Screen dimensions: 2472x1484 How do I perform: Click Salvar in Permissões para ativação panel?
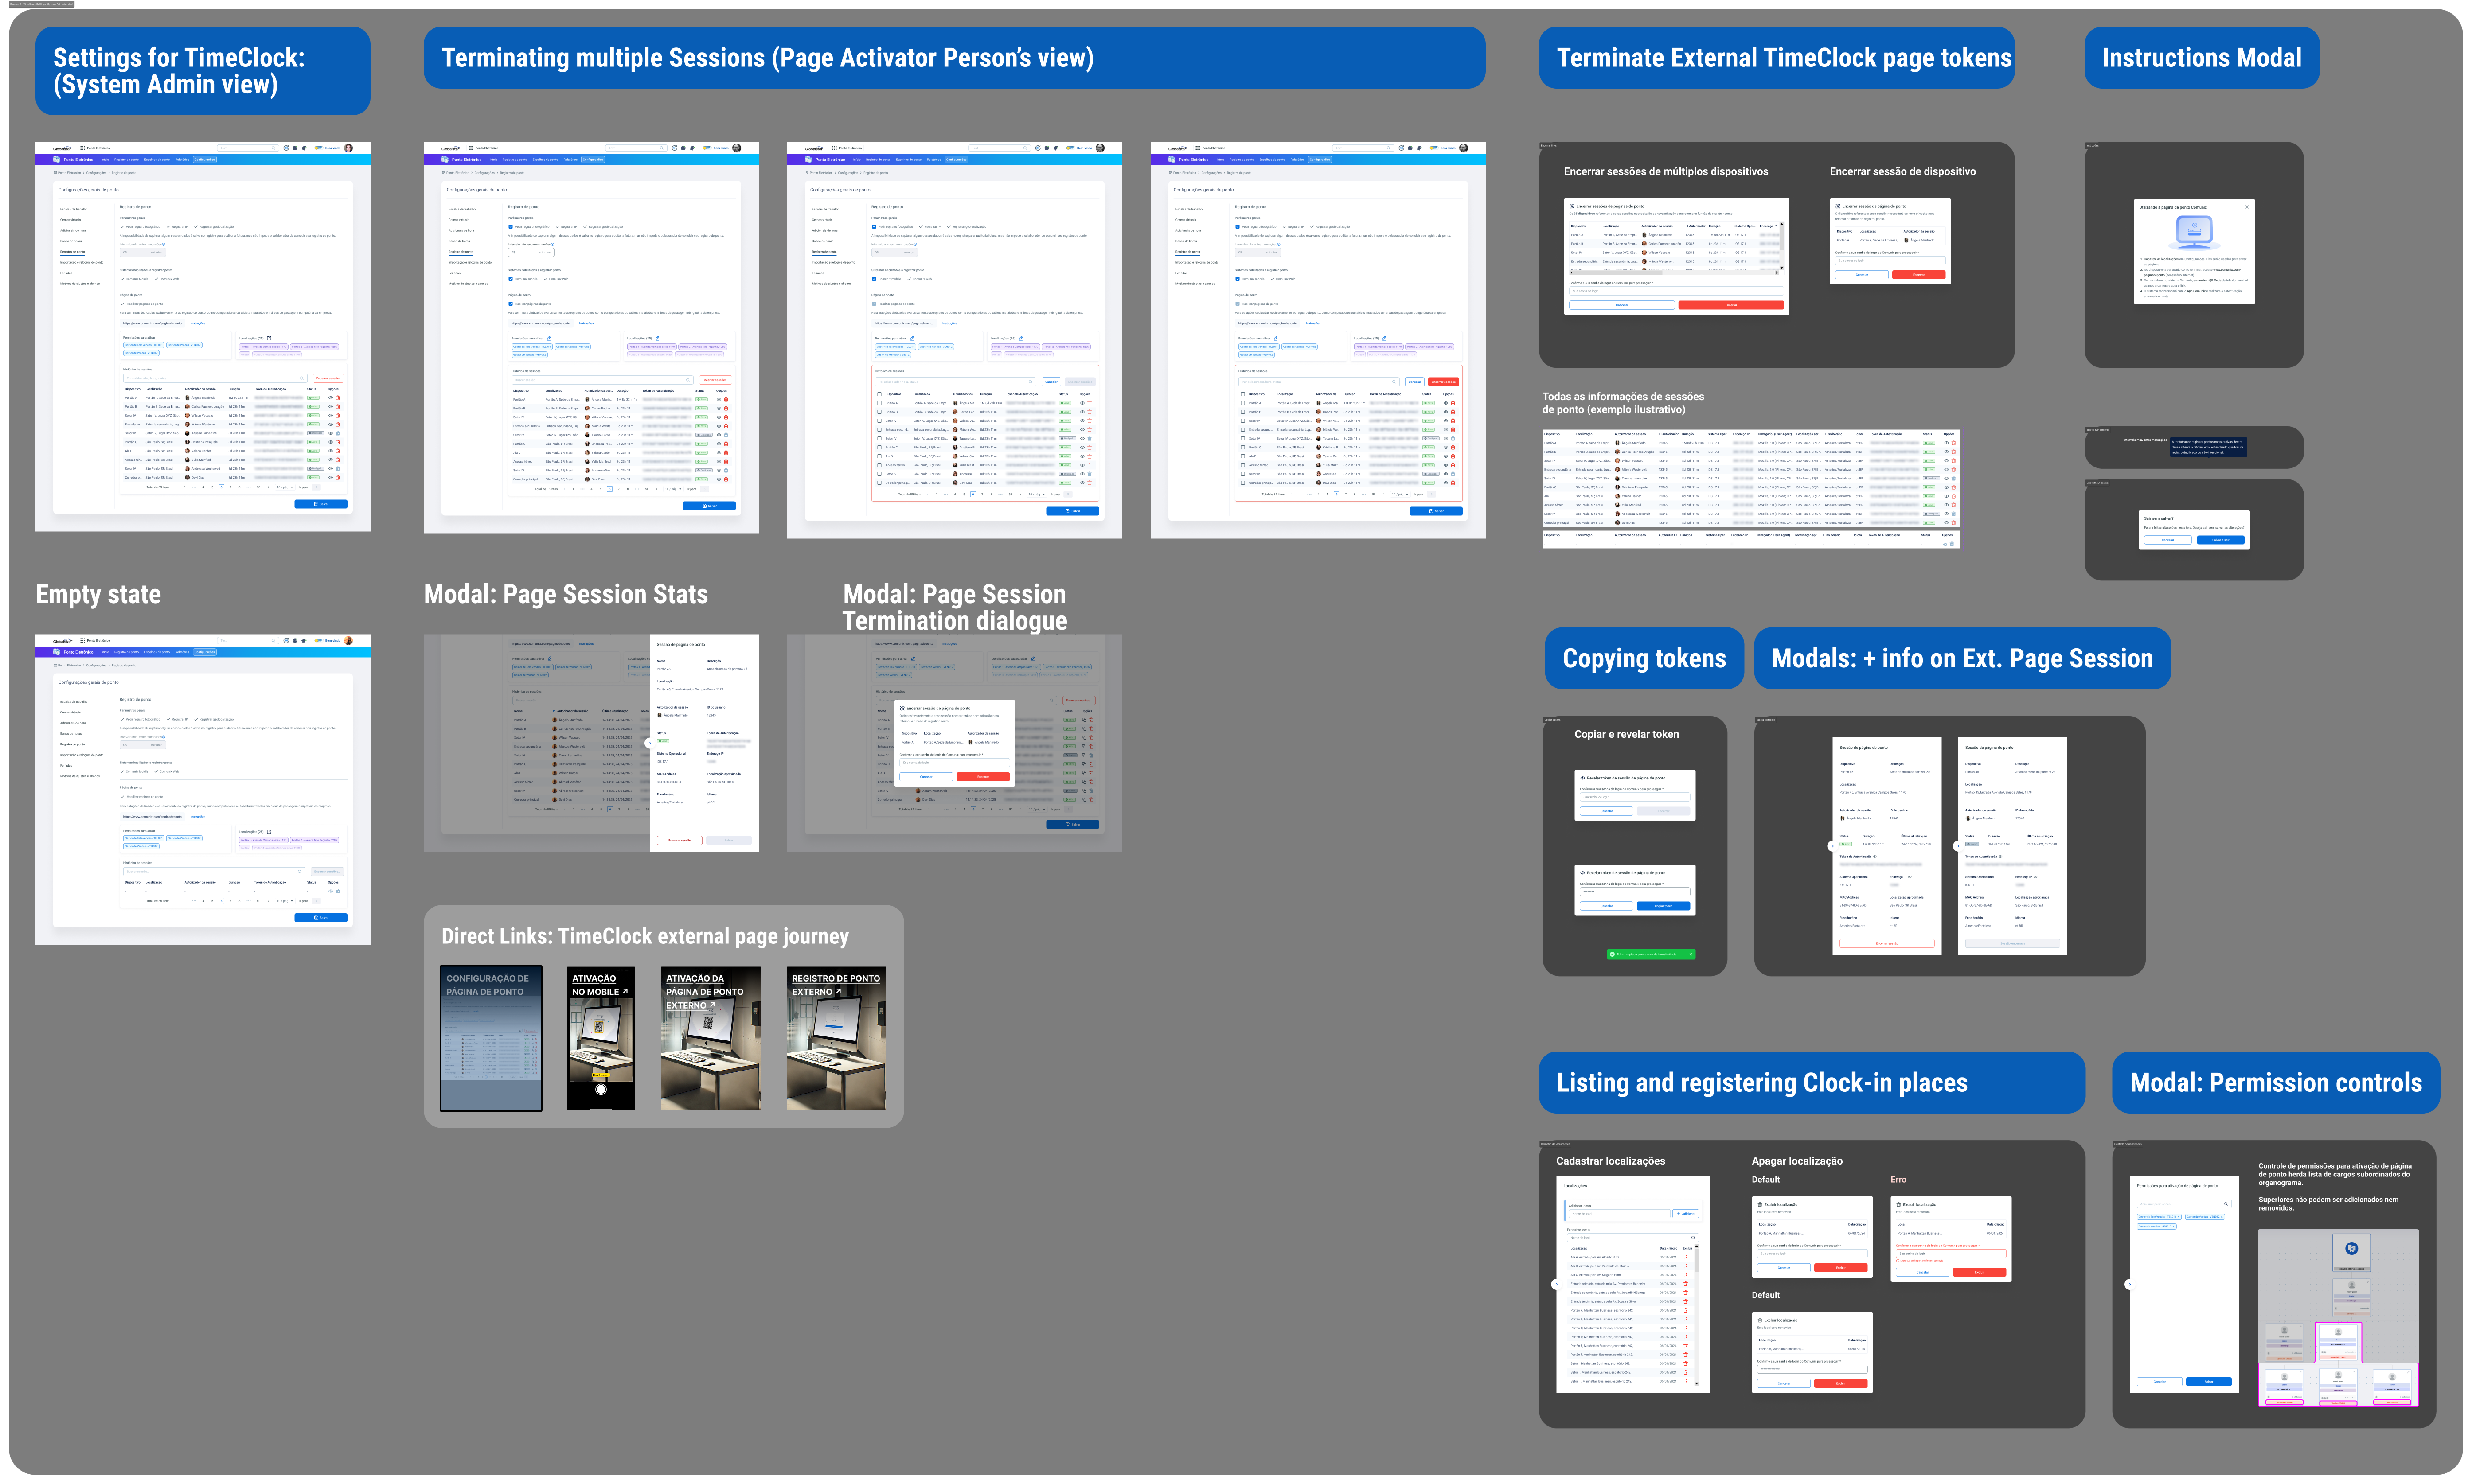(x=2209, y=1382)
